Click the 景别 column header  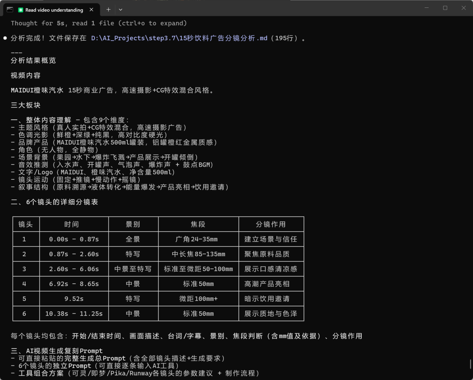(133, 224)
